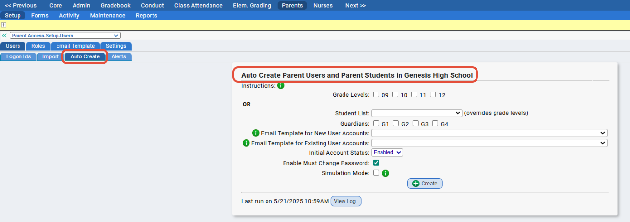Select the Parents module

pos(292,6)
